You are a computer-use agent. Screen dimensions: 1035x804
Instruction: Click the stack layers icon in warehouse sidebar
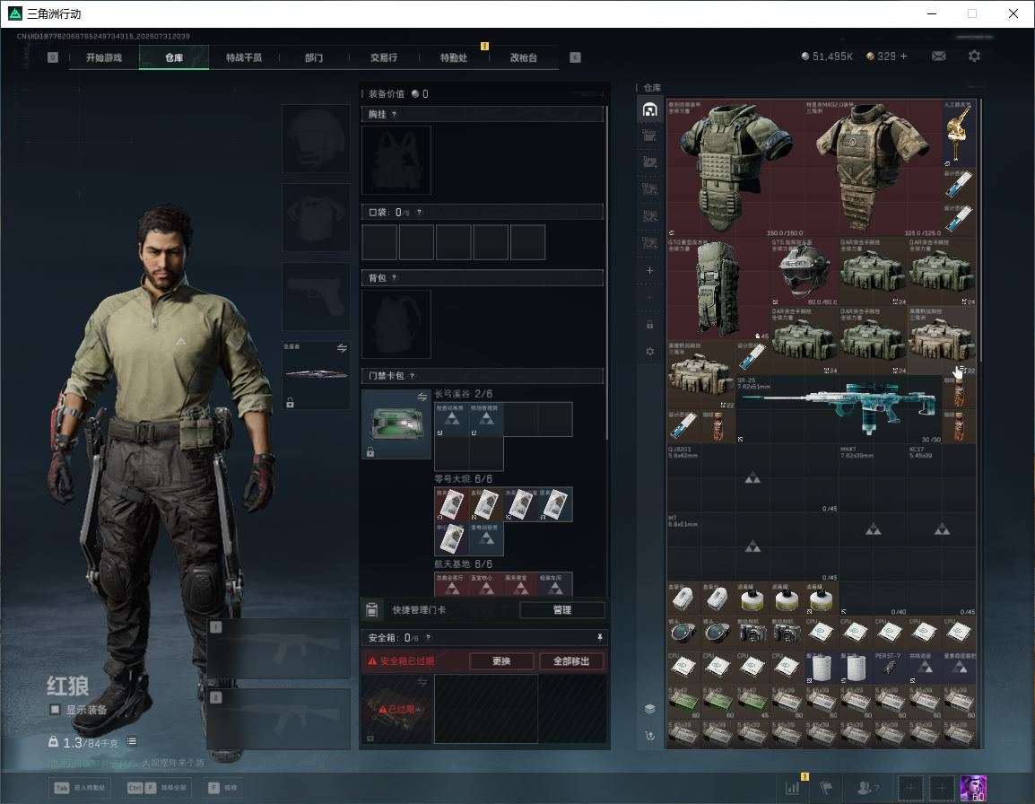[x=649, y=709]
